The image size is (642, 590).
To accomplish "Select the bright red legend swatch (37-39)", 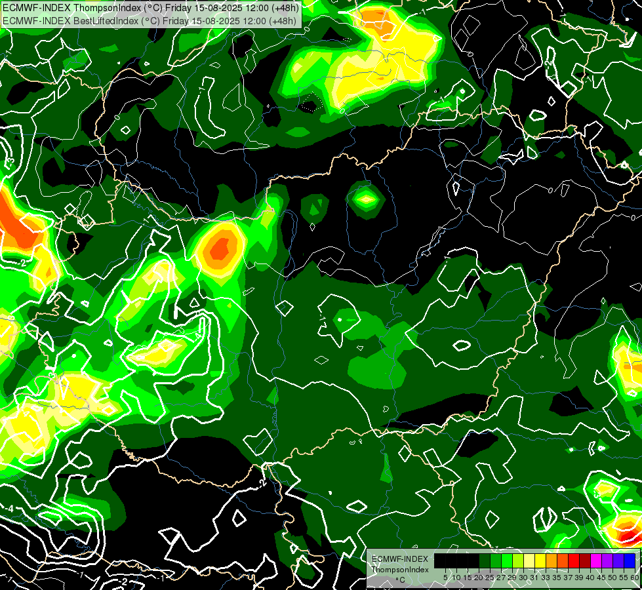I will point(574,560).
